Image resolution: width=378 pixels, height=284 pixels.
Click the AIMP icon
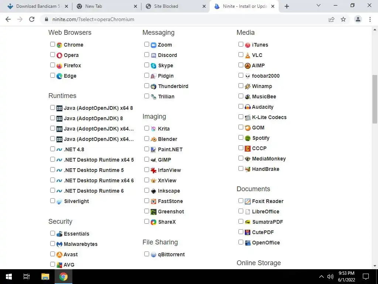[x=248, y=66]
